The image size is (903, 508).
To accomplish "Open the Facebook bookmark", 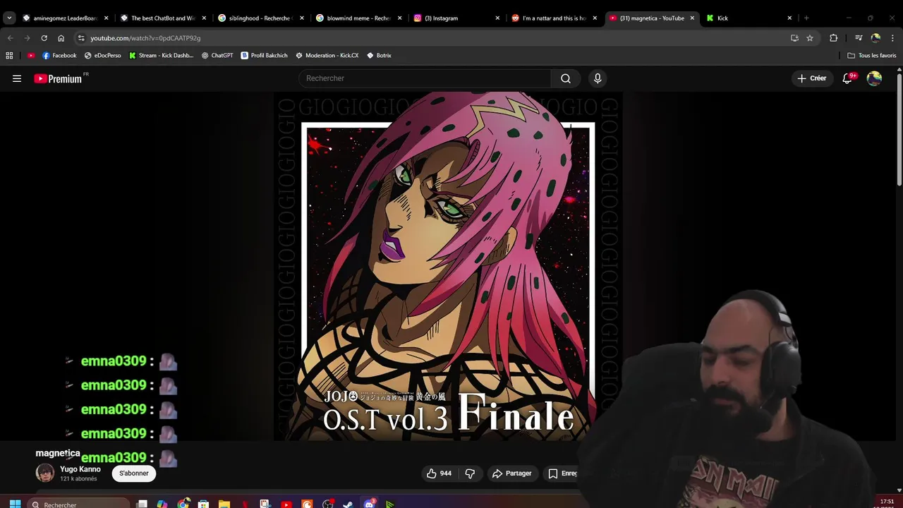I will (x=59, y=55).
